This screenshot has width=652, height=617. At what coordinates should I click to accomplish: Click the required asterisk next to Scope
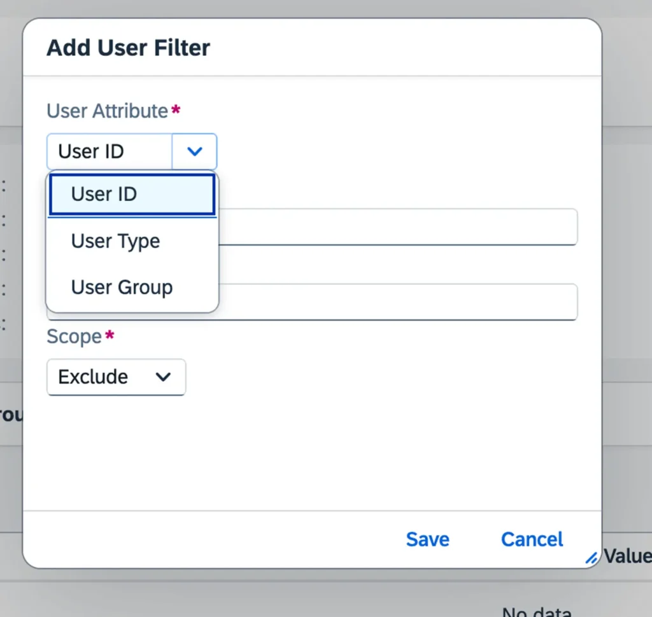click(110, 336)
